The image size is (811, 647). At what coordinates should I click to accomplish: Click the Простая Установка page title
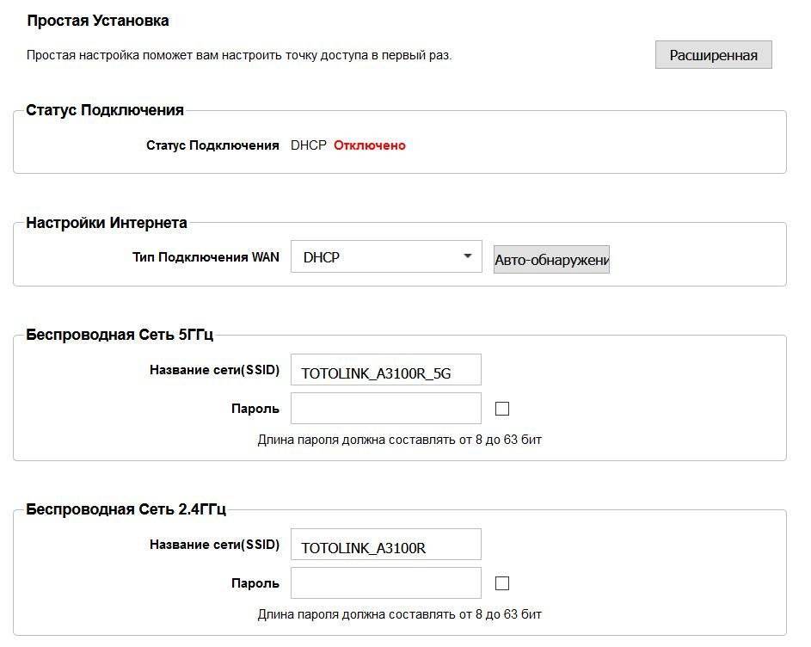click(97, 21)
